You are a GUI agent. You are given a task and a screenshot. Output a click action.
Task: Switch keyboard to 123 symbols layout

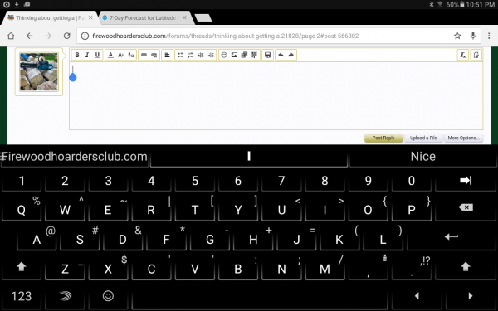(x=22, y=296)
